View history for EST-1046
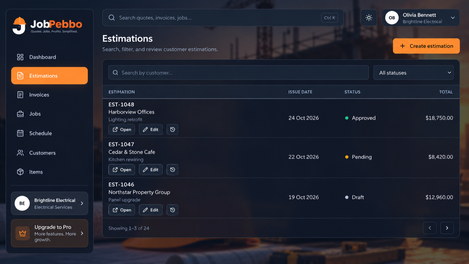The height and width of the screenshot is (264, 469). pos(172,210)
